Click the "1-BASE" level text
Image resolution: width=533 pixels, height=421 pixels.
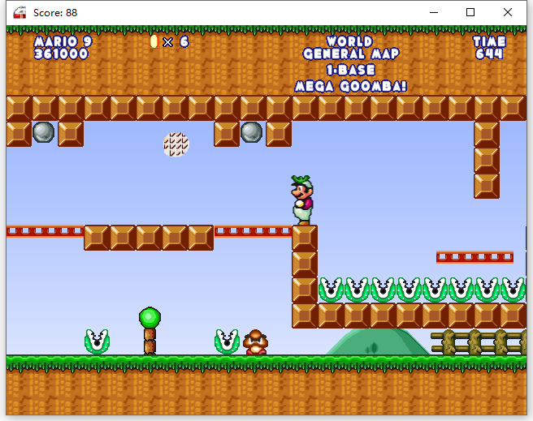[350, 70]
